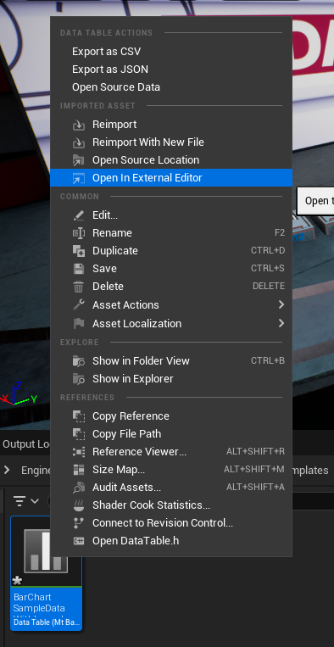Screen dimensions: 334x647
Task: Click the Copy Reference icon
Action: click(x=78, y=416)
